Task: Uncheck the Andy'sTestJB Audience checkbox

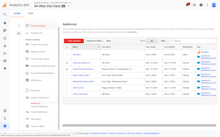Action: tap(67, 69)
